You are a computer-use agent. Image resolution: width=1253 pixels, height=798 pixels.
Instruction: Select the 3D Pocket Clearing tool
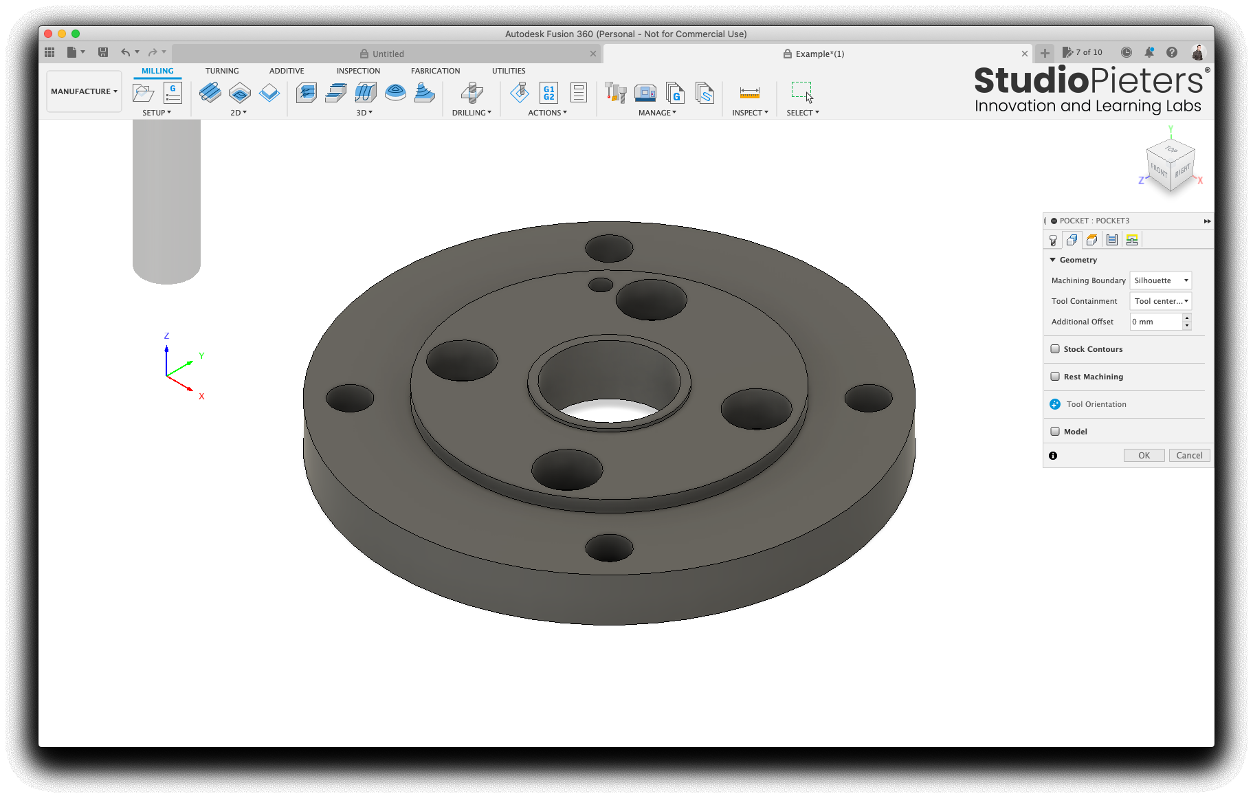pos(336,92)
